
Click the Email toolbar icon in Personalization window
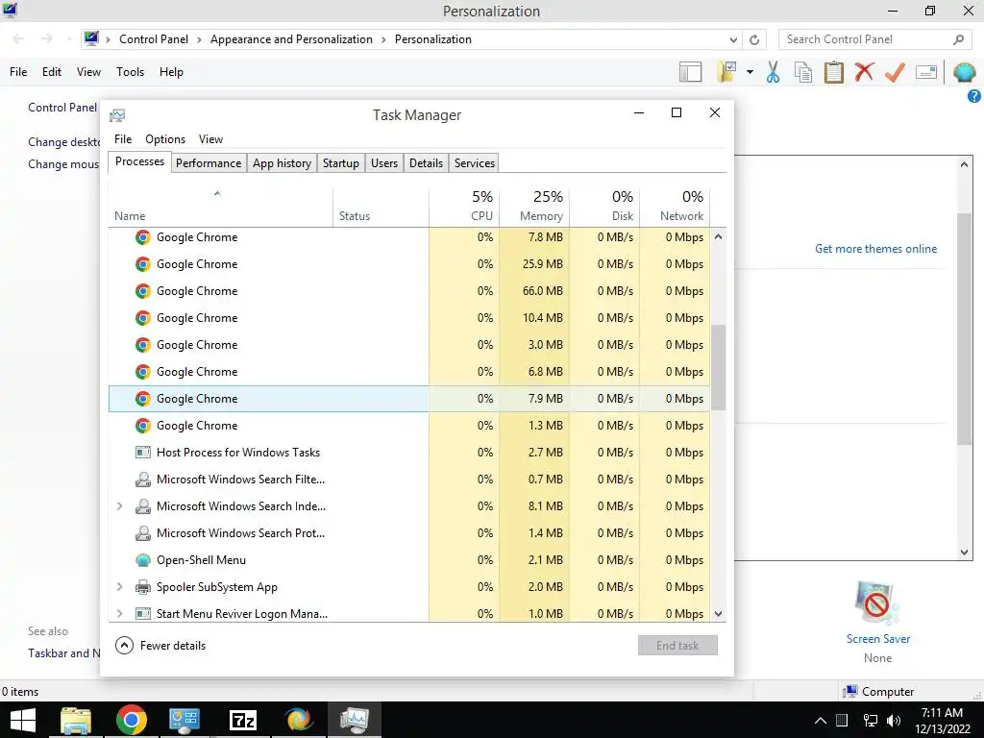point(926,72)
